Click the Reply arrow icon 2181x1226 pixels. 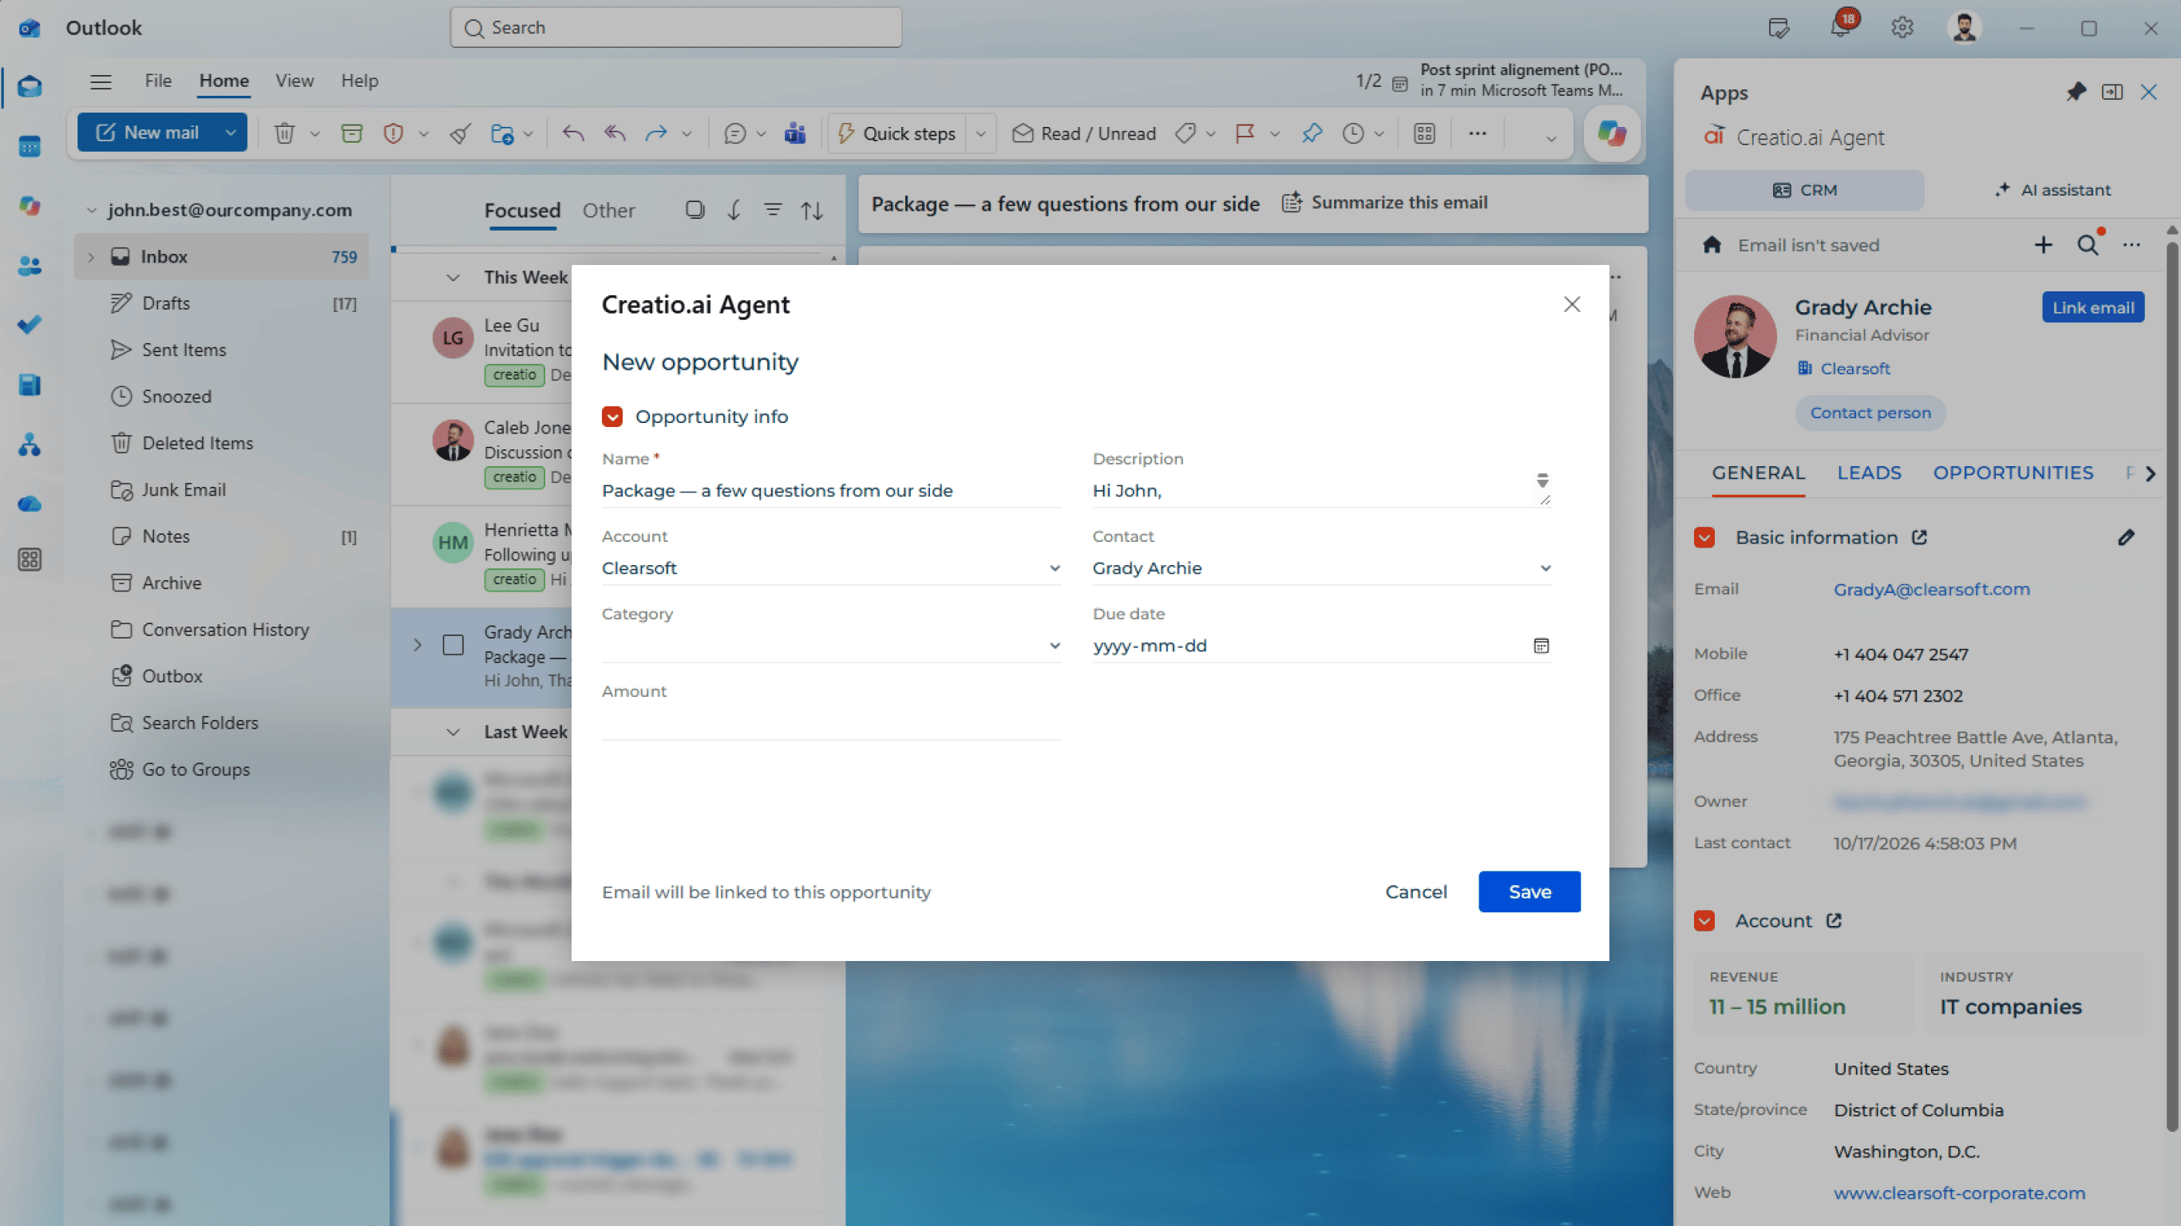click(573, 133)
